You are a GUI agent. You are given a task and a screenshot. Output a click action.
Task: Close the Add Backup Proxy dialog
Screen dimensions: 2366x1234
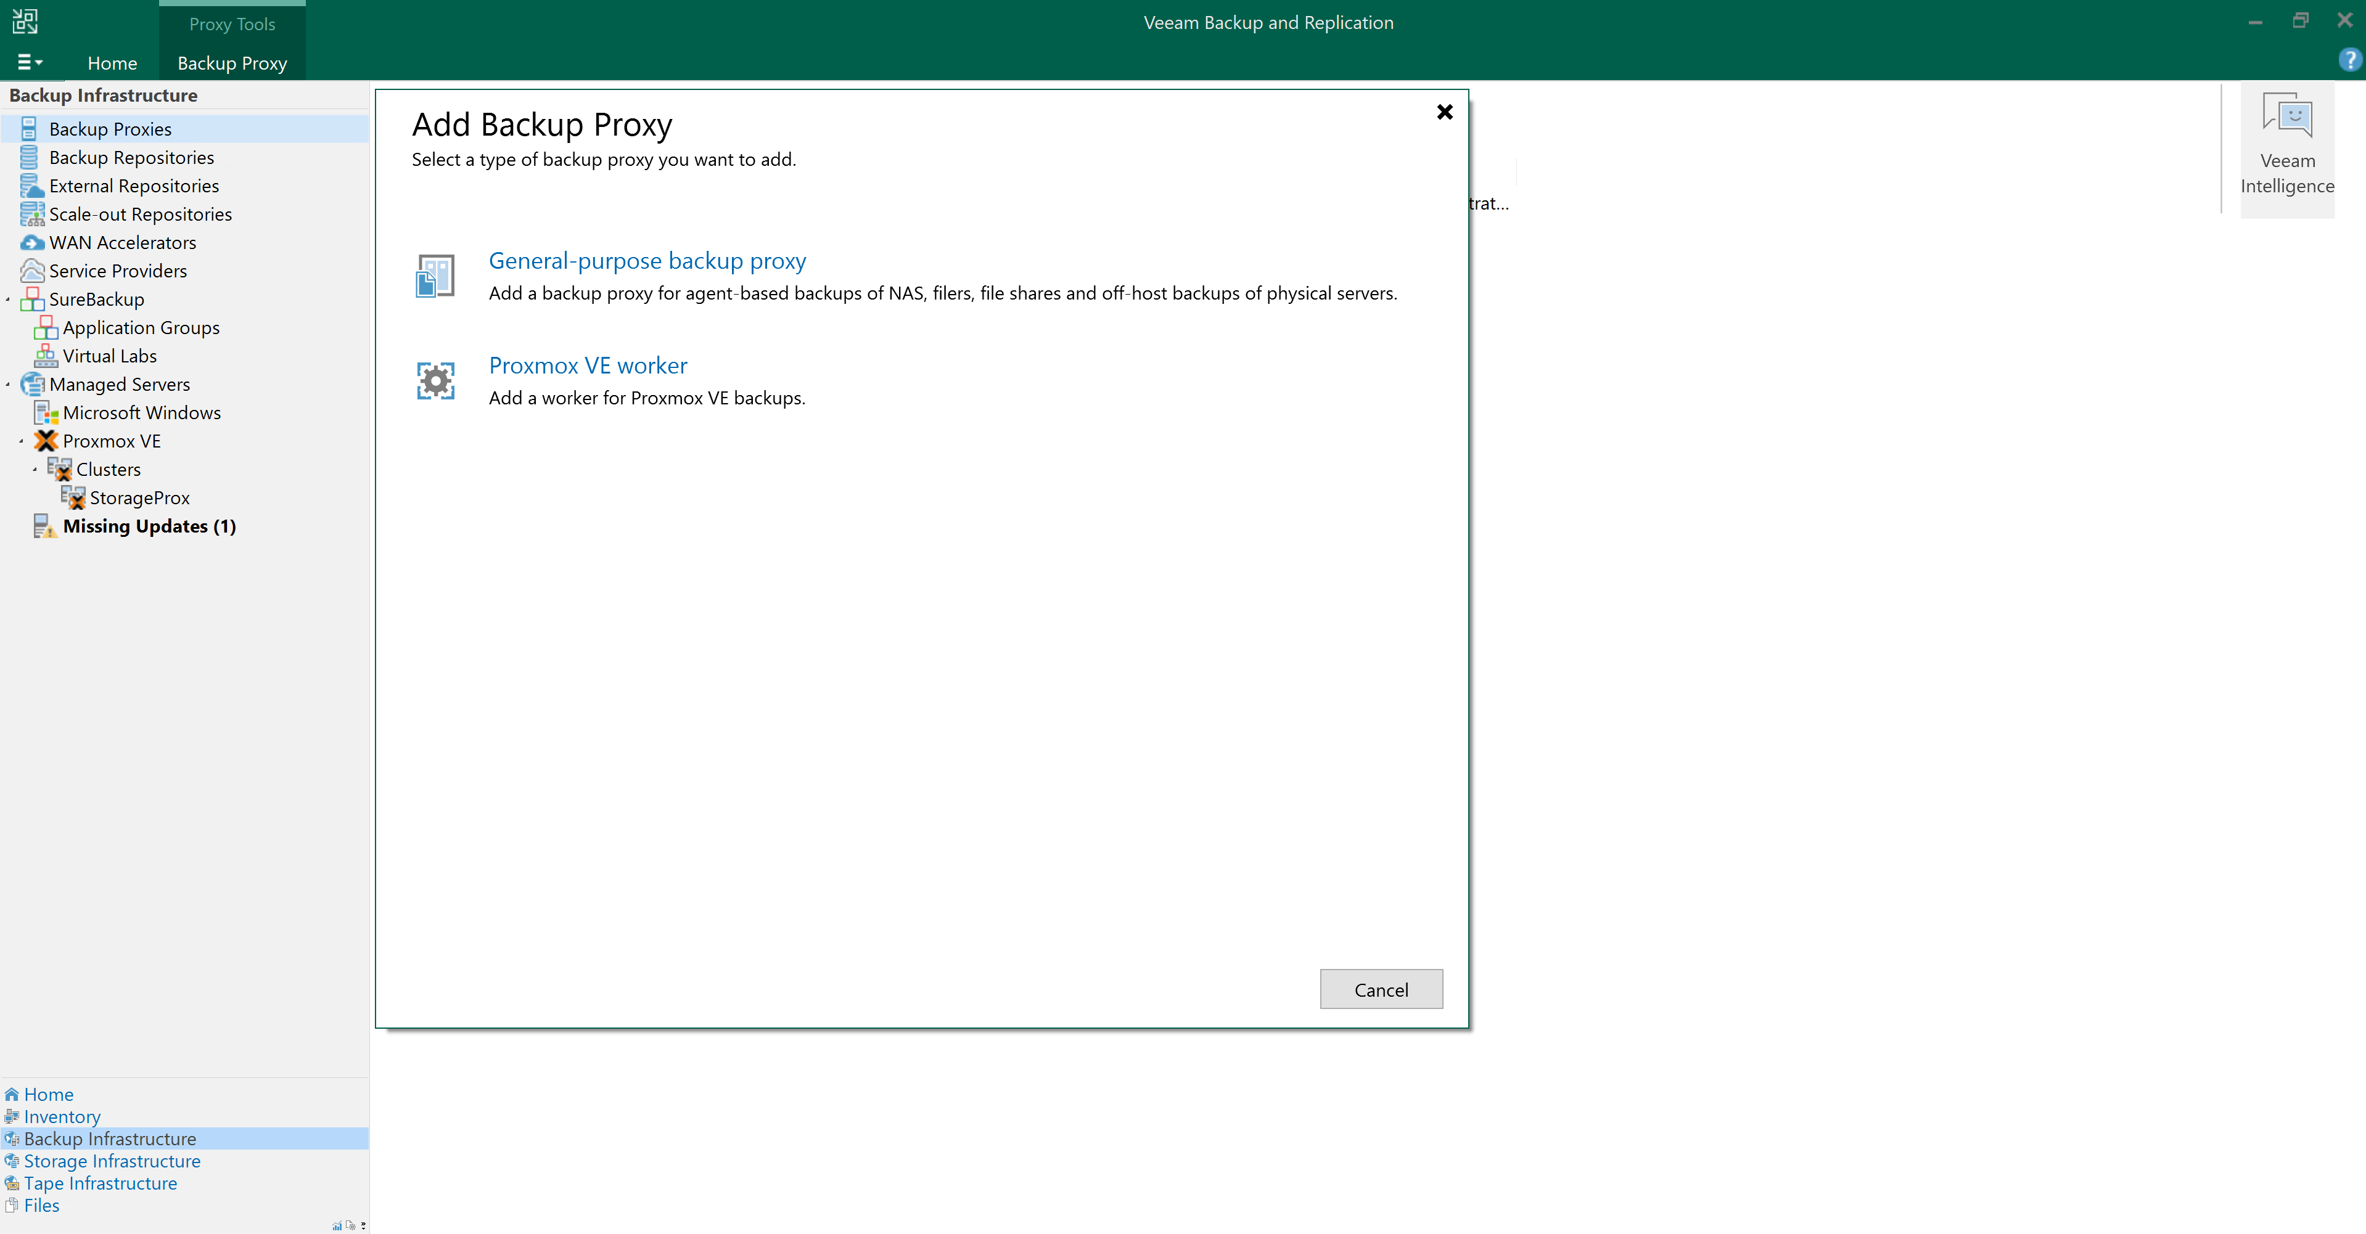1444,112
